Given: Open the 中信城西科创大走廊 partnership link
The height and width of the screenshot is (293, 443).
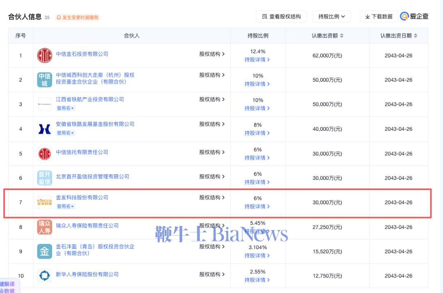Looking at the screenshot, I should coord(95,78).
